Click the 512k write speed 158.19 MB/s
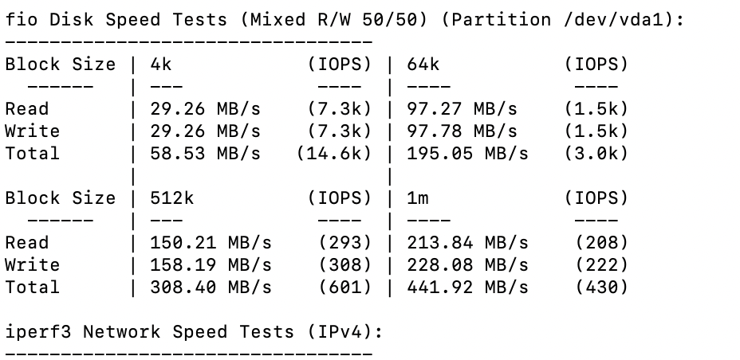This screenshot has height=360, width=740. coord(211,264)
